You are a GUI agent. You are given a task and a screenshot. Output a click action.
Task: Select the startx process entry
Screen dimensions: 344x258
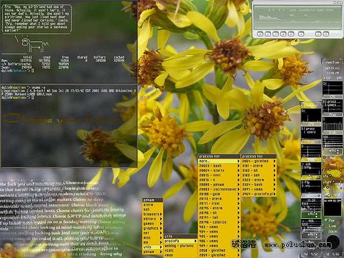(x=219, y=171)
